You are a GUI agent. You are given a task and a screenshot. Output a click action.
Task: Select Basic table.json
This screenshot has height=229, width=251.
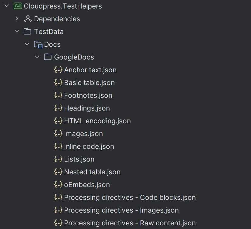click(x=89, y=83)
